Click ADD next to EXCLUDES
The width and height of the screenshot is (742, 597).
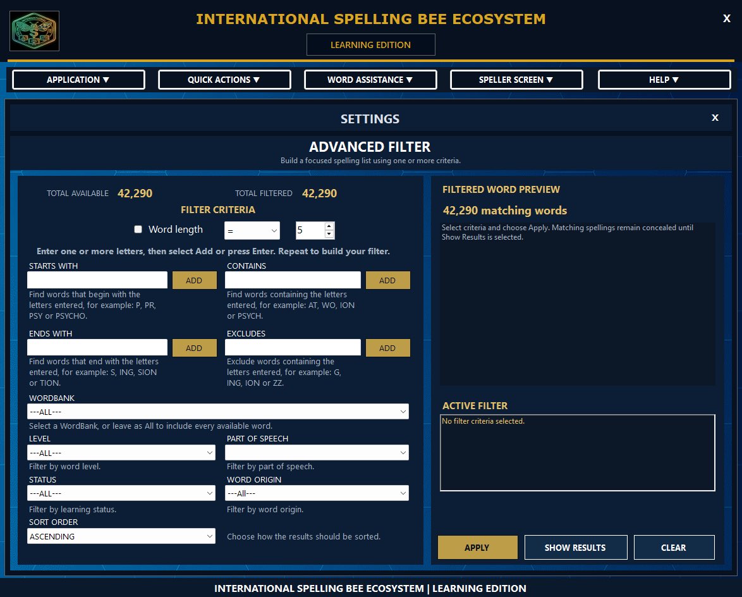387,348
